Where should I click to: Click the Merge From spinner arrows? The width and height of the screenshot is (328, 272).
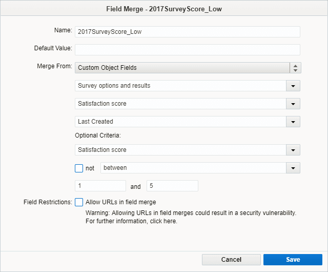tap(295, 68)
